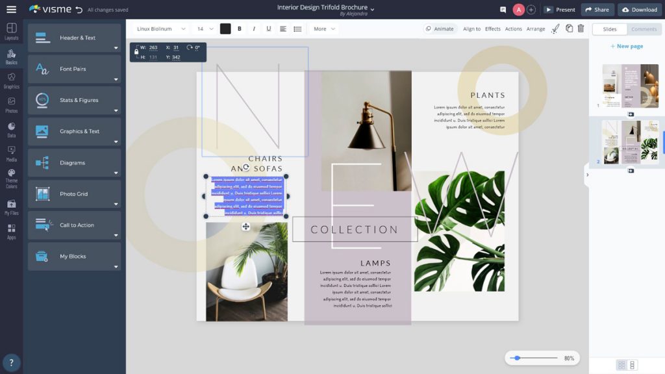Switch to the Comments tab
The height and width of the screenshot is (374, 665).
click(x=642, y=29)
